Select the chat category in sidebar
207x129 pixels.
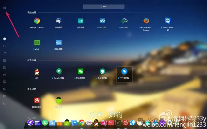[4, 46]
